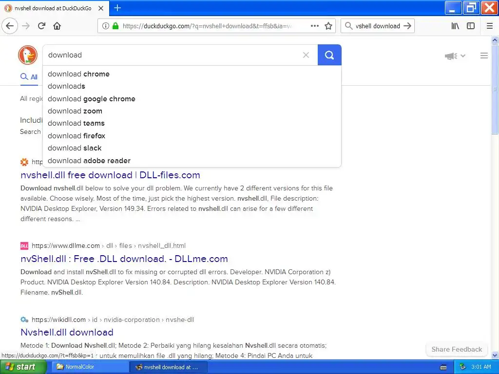Switch to NormalColor taskbar window
Viewport: 499px width, 374px height.
(90, 367)
